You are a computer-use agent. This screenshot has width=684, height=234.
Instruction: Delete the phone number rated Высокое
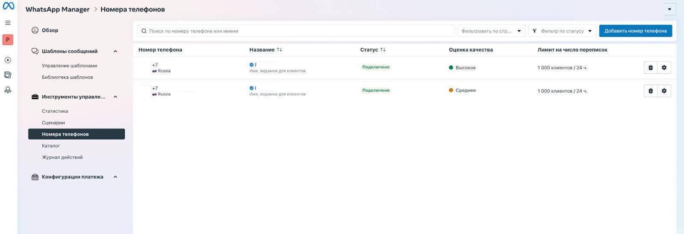[x=651, y=68]
